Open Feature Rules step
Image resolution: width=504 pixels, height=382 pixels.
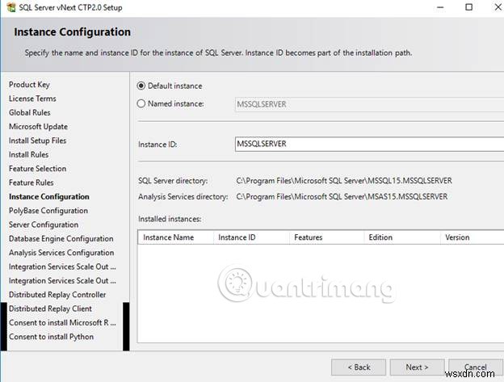pos(31,183)
